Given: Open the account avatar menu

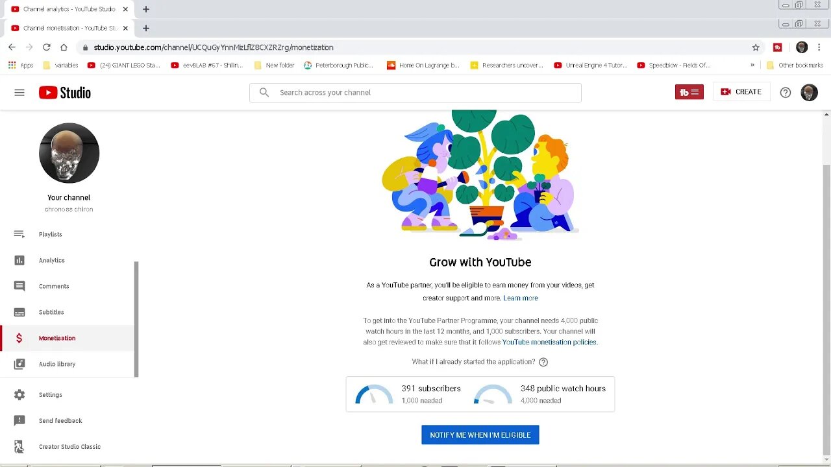Looking at the screenshot, I should pyautogui.click(x=809, y=92).
